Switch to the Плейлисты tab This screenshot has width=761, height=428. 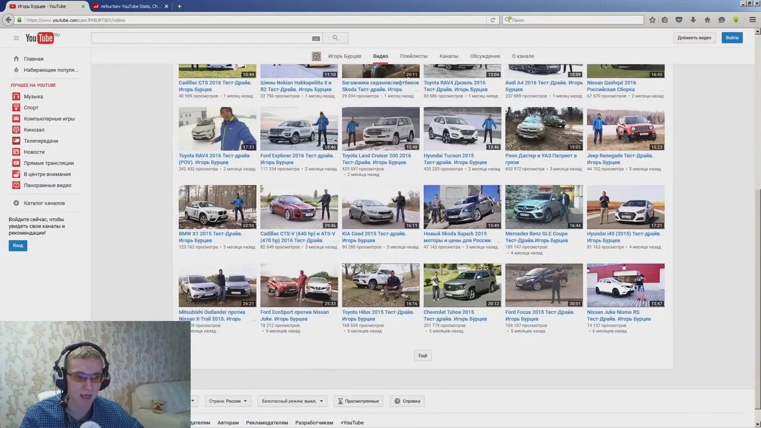point(414,56)
